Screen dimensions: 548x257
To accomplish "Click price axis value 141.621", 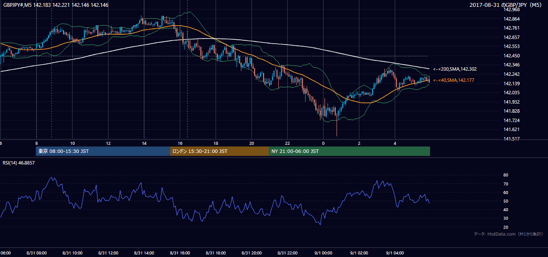I will point(512,129).
